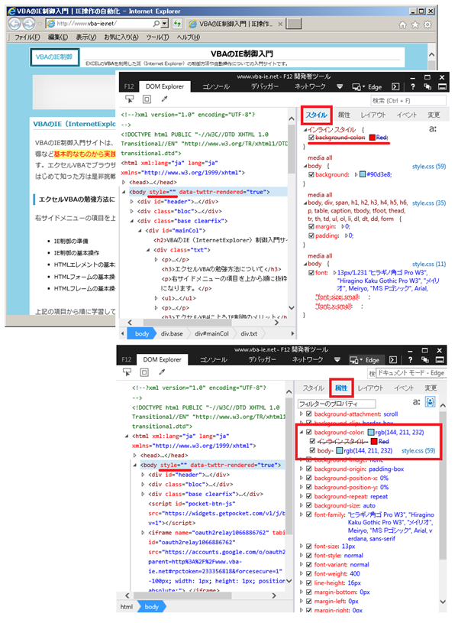Select div#mainCol breadcrumb in upper dev tools
This screenshot has height=623, width=458.
pyautogui.click(x=212, y=334)
